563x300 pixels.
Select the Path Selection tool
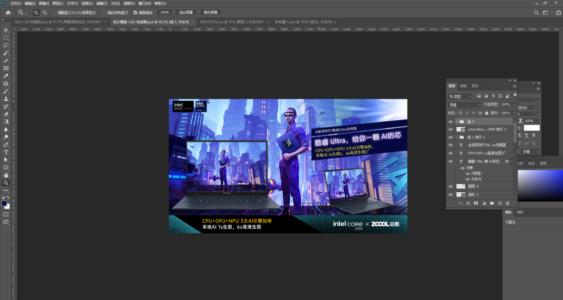pos(6,160)
